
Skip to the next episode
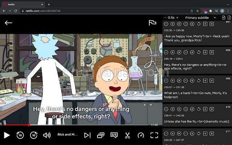coord(87,135)
